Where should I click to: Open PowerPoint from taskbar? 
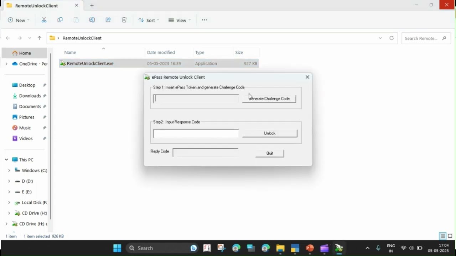310,248
